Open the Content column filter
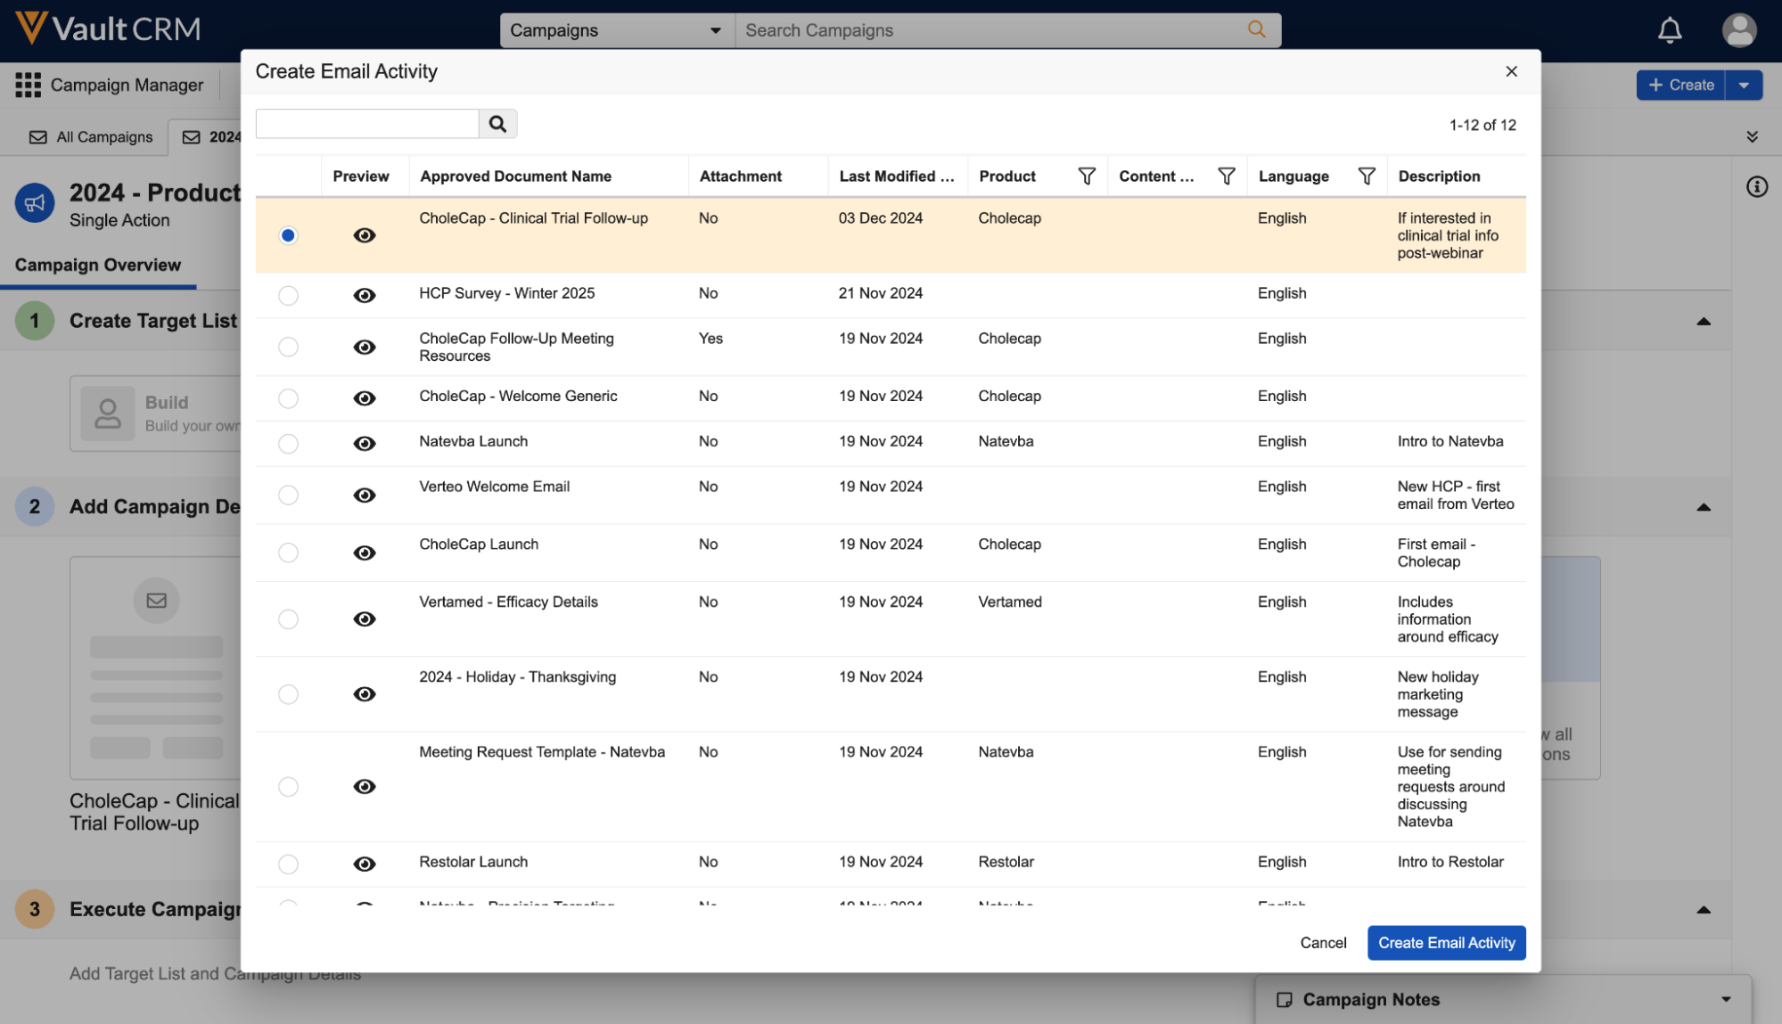This screenshot has height=1024, width=1782. pos(1226,176)
